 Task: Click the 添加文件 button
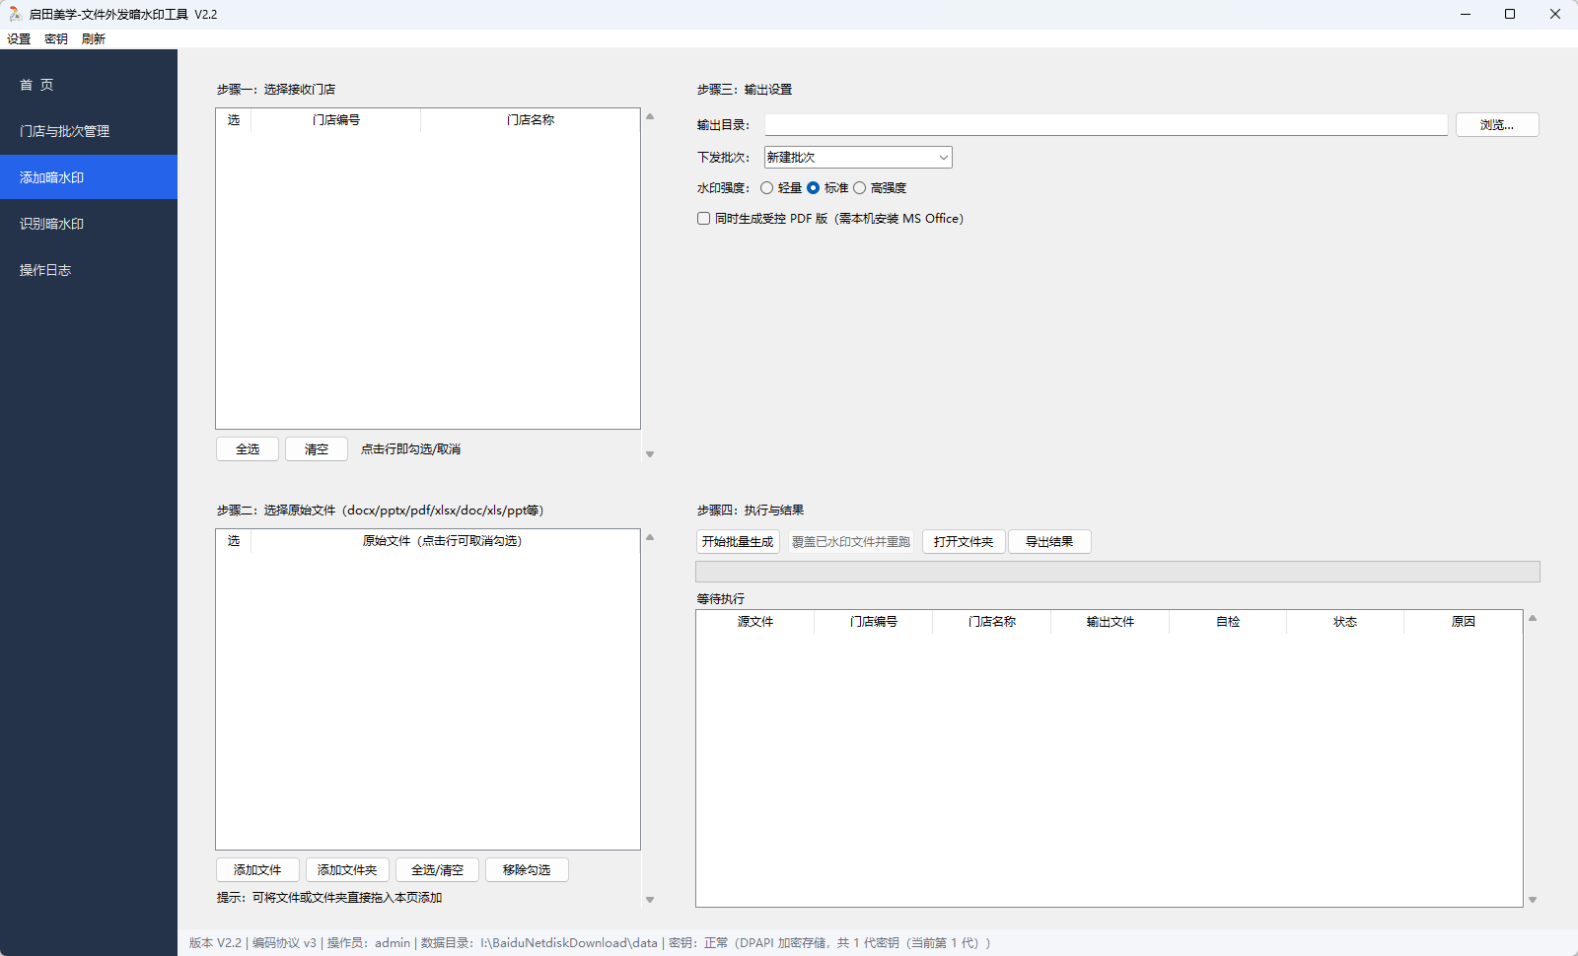pos(257,870)
